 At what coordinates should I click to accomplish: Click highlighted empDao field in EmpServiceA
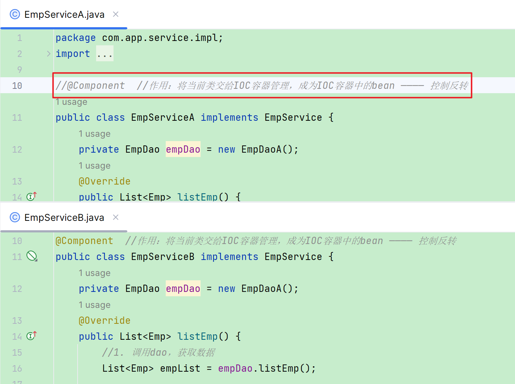point(183,149)
